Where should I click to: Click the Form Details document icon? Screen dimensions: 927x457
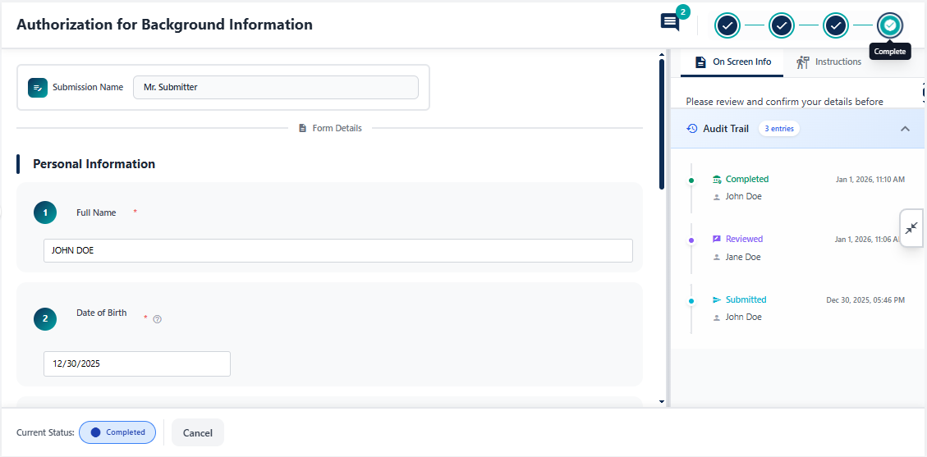303,128
